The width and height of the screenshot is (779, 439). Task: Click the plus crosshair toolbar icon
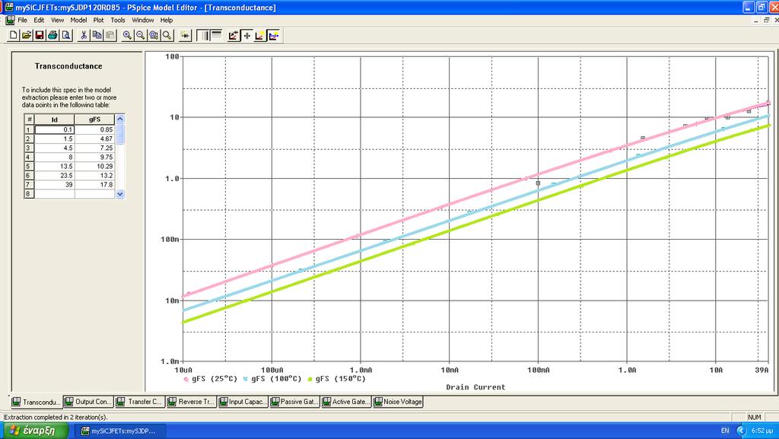point(247,35)
